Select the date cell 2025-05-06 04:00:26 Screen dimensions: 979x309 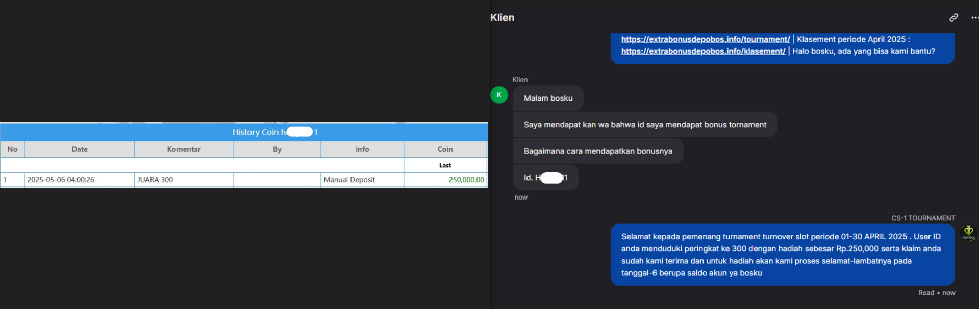[x=80, y=180]
